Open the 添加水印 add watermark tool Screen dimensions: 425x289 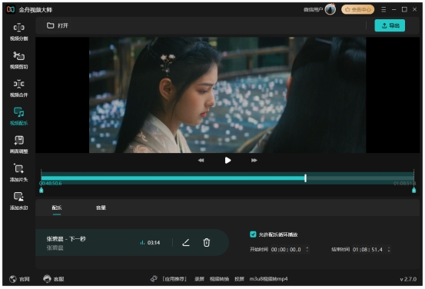(18, 201)
